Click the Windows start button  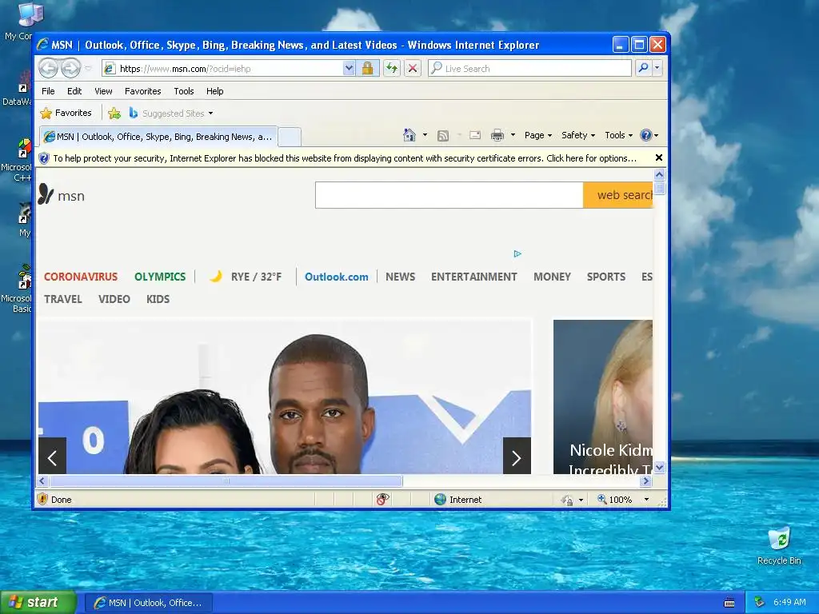click(38, 603)
